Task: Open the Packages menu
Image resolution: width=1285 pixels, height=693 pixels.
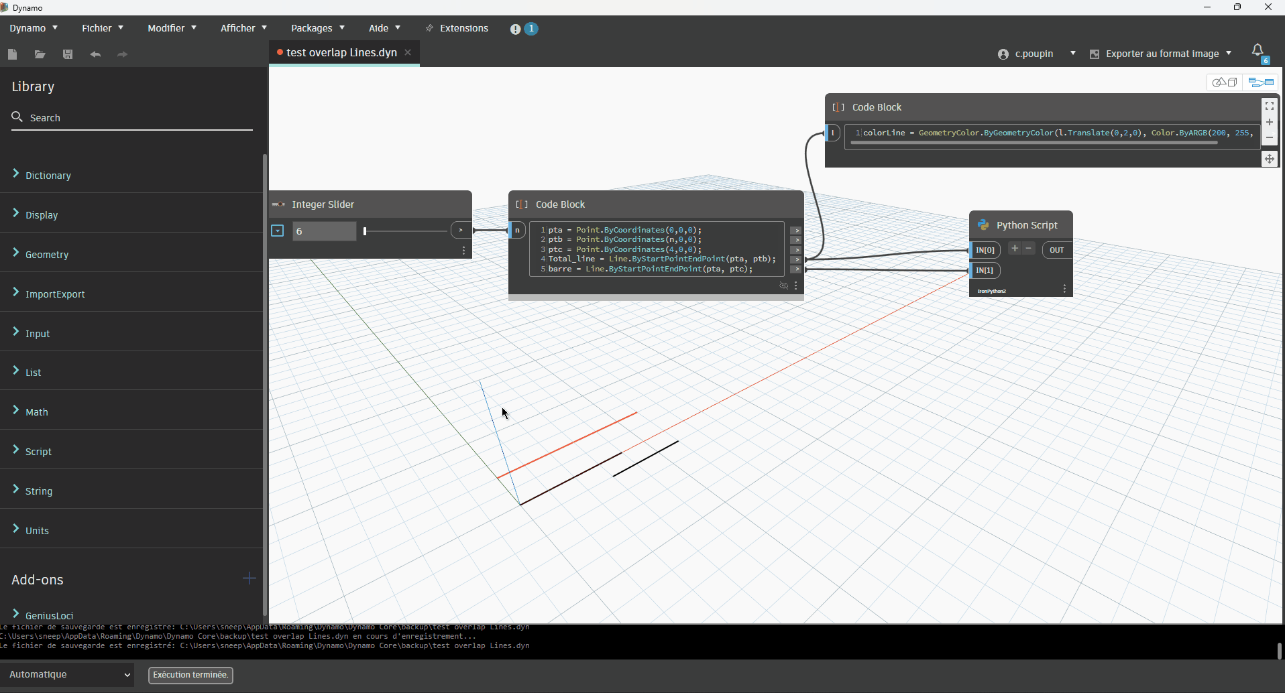Action: click(317, 28)
